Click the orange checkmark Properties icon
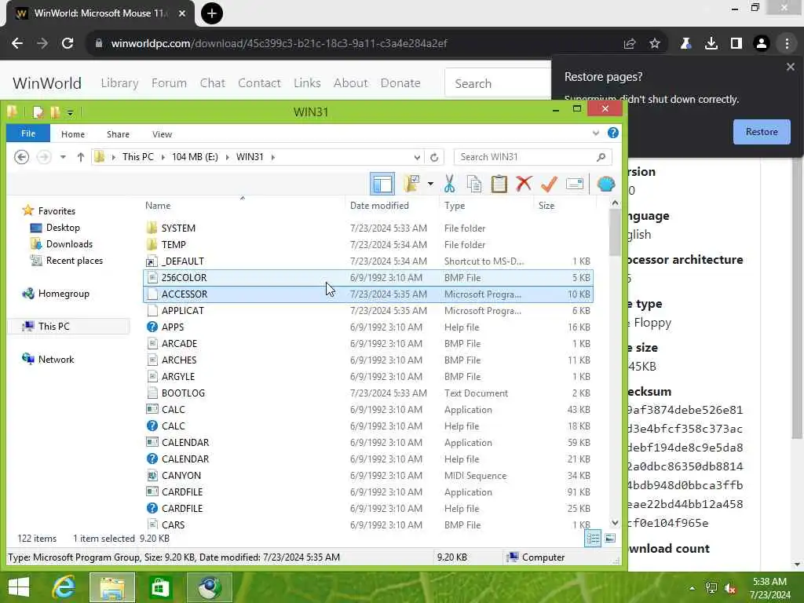 coord(549,184)
